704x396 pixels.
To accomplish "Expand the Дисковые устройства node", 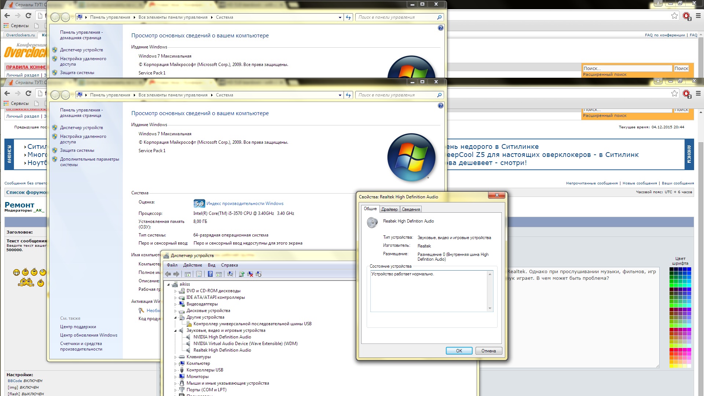I will pyautogui.click(x=175, y=311).
